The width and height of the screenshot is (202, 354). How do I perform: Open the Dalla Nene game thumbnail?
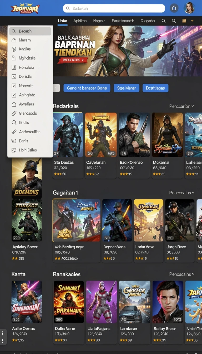coord(69,302)
